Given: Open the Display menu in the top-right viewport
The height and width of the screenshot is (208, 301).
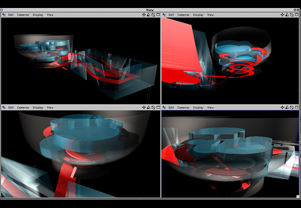Looking at the screenshot, I should pyautogui.click(x=198, y=15).
